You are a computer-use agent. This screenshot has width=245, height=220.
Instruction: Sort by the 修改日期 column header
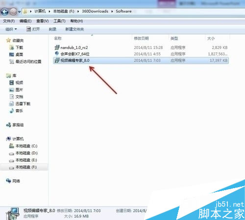click(x=141, y=38)
